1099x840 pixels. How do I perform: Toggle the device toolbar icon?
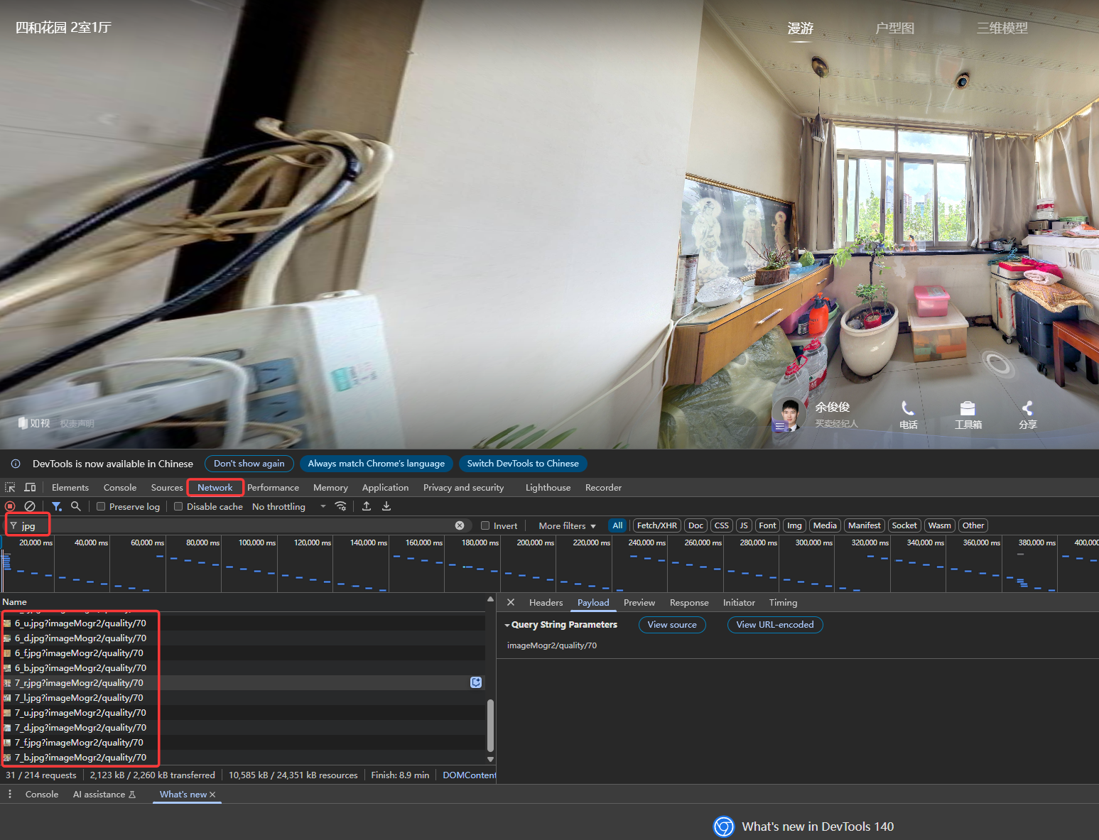point(30,487)
